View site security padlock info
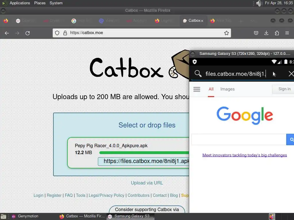 65,33
